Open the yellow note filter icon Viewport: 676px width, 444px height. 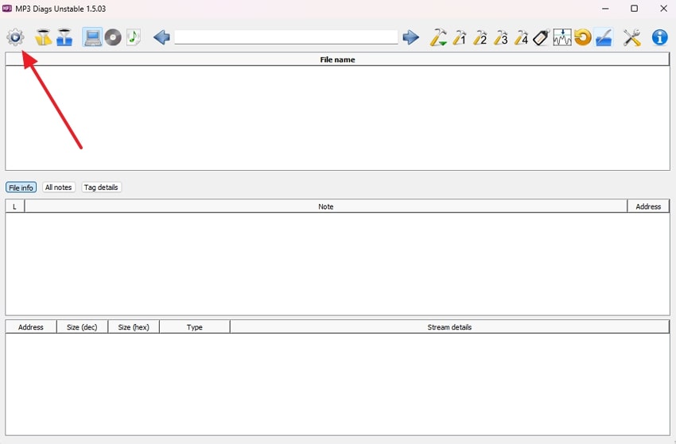coord(44,37)
